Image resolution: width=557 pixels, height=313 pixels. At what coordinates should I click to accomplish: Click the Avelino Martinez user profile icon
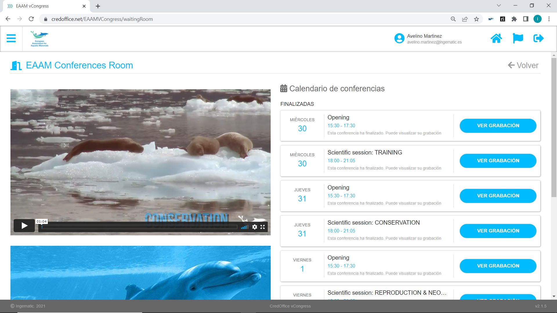[x=399, y=38]
